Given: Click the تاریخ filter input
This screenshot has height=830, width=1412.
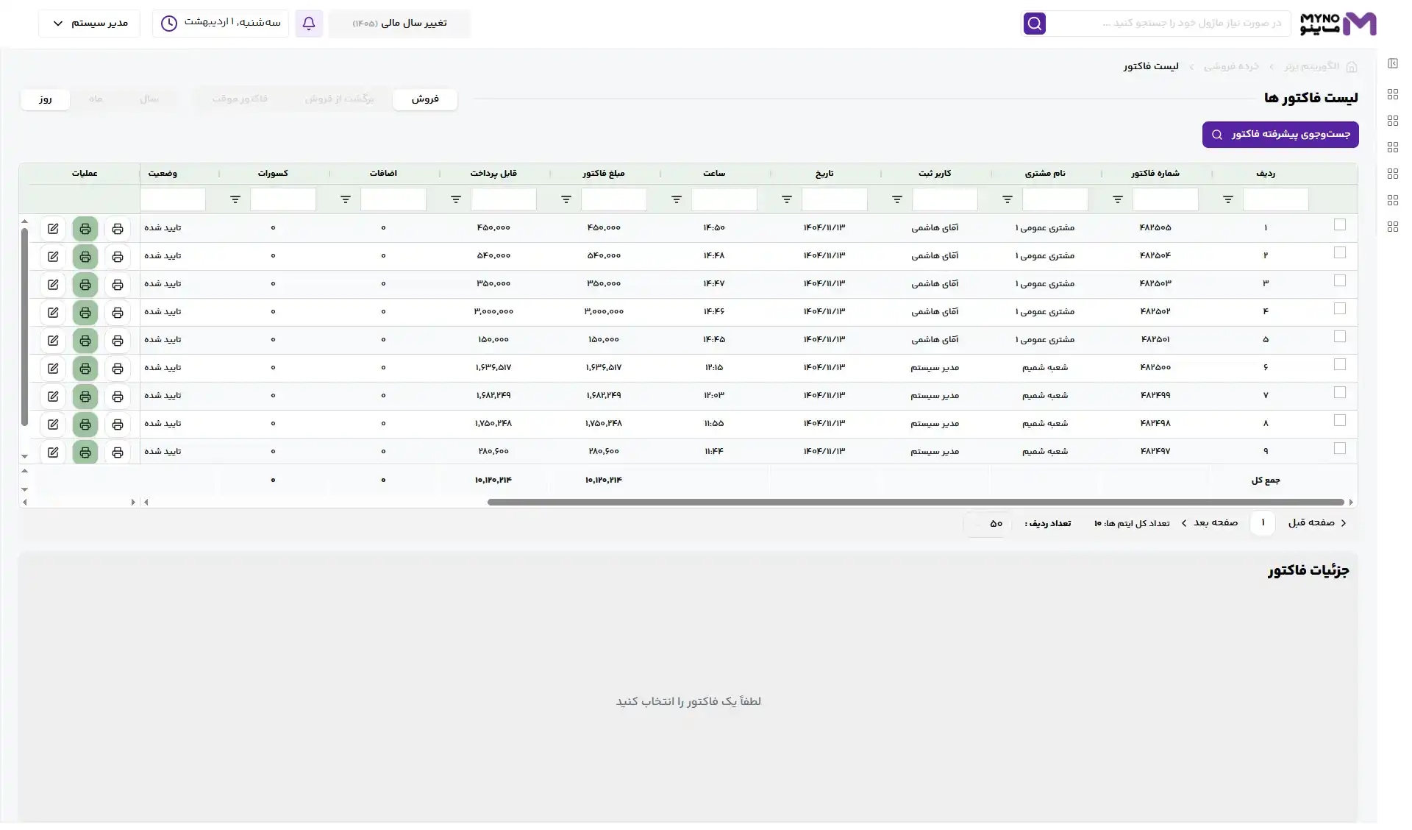Looking at the screenshot, I should [835, 199].
